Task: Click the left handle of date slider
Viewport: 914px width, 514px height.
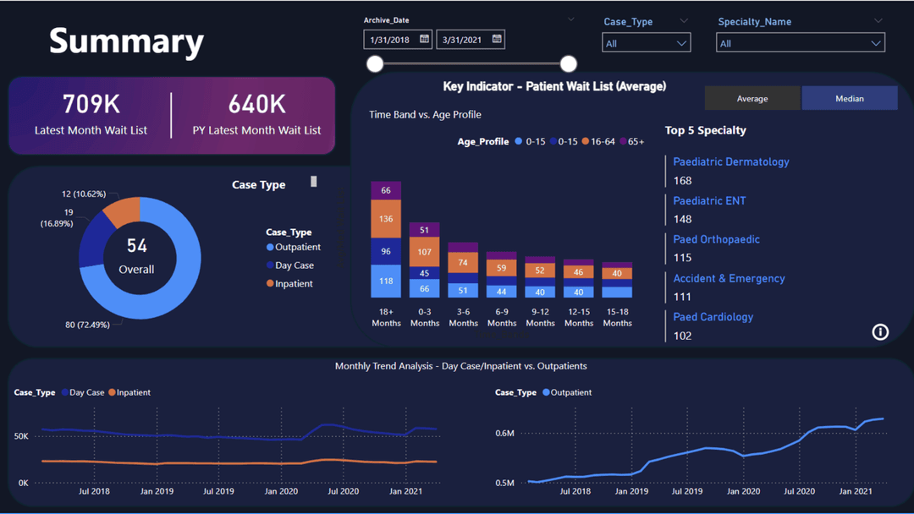Action: click(375, 63)
